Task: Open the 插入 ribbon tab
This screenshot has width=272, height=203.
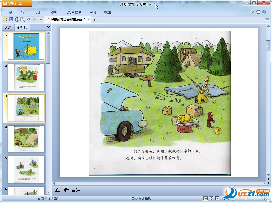Action: 24,12
